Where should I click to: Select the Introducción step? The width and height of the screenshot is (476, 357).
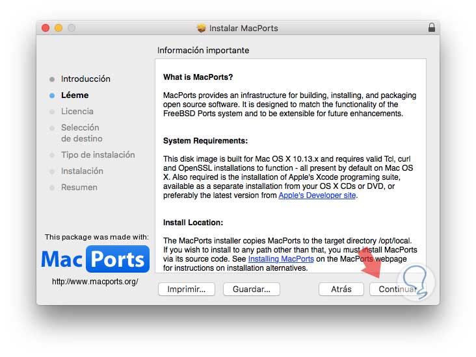[x=86, y=79]
